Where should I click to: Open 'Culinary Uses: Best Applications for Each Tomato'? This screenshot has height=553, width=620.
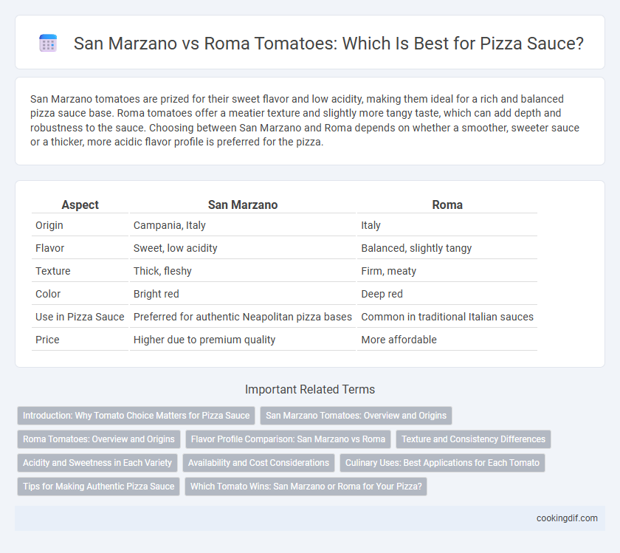coord(442,462)
